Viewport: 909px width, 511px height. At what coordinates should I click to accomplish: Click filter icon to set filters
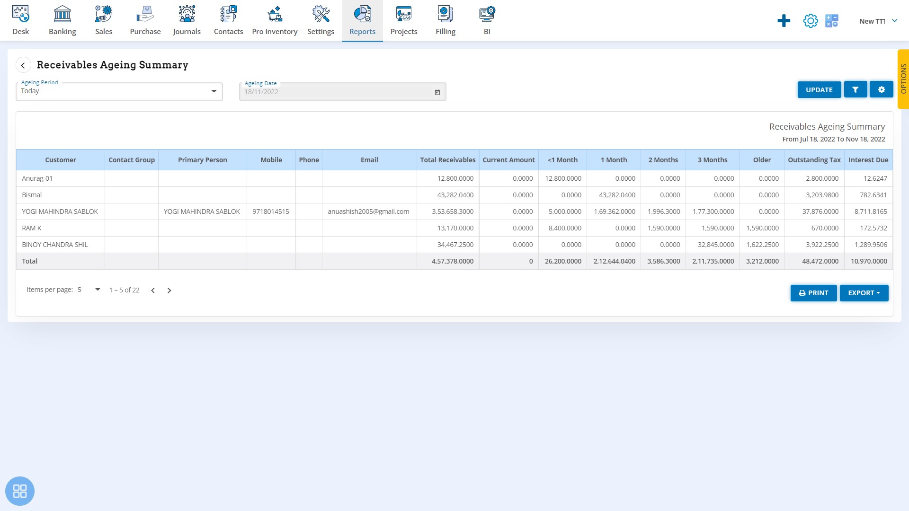(856, 90)
